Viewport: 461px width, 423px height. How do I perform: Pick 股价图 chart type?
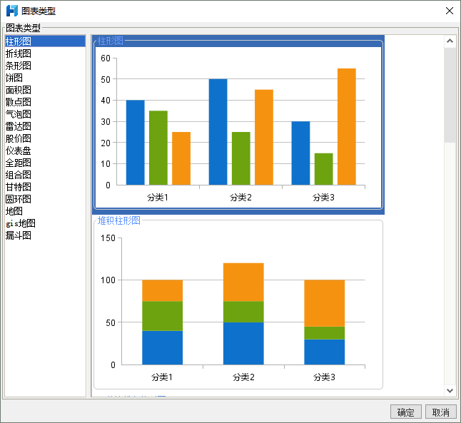click(45, 138)
